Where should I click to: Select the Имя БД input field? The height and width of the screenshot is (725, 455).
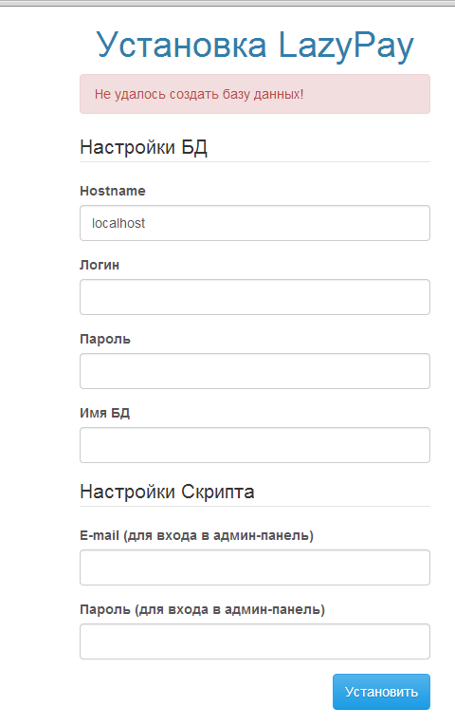(x=255, y=445)
